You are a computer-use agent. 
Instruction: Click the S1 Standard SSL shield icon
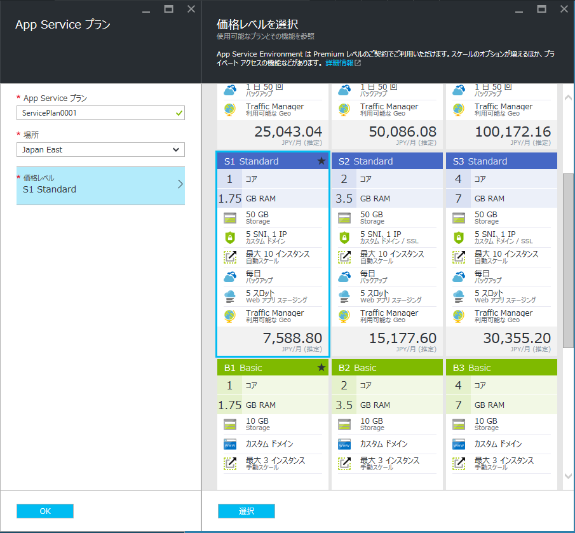[x=230, y=238]
